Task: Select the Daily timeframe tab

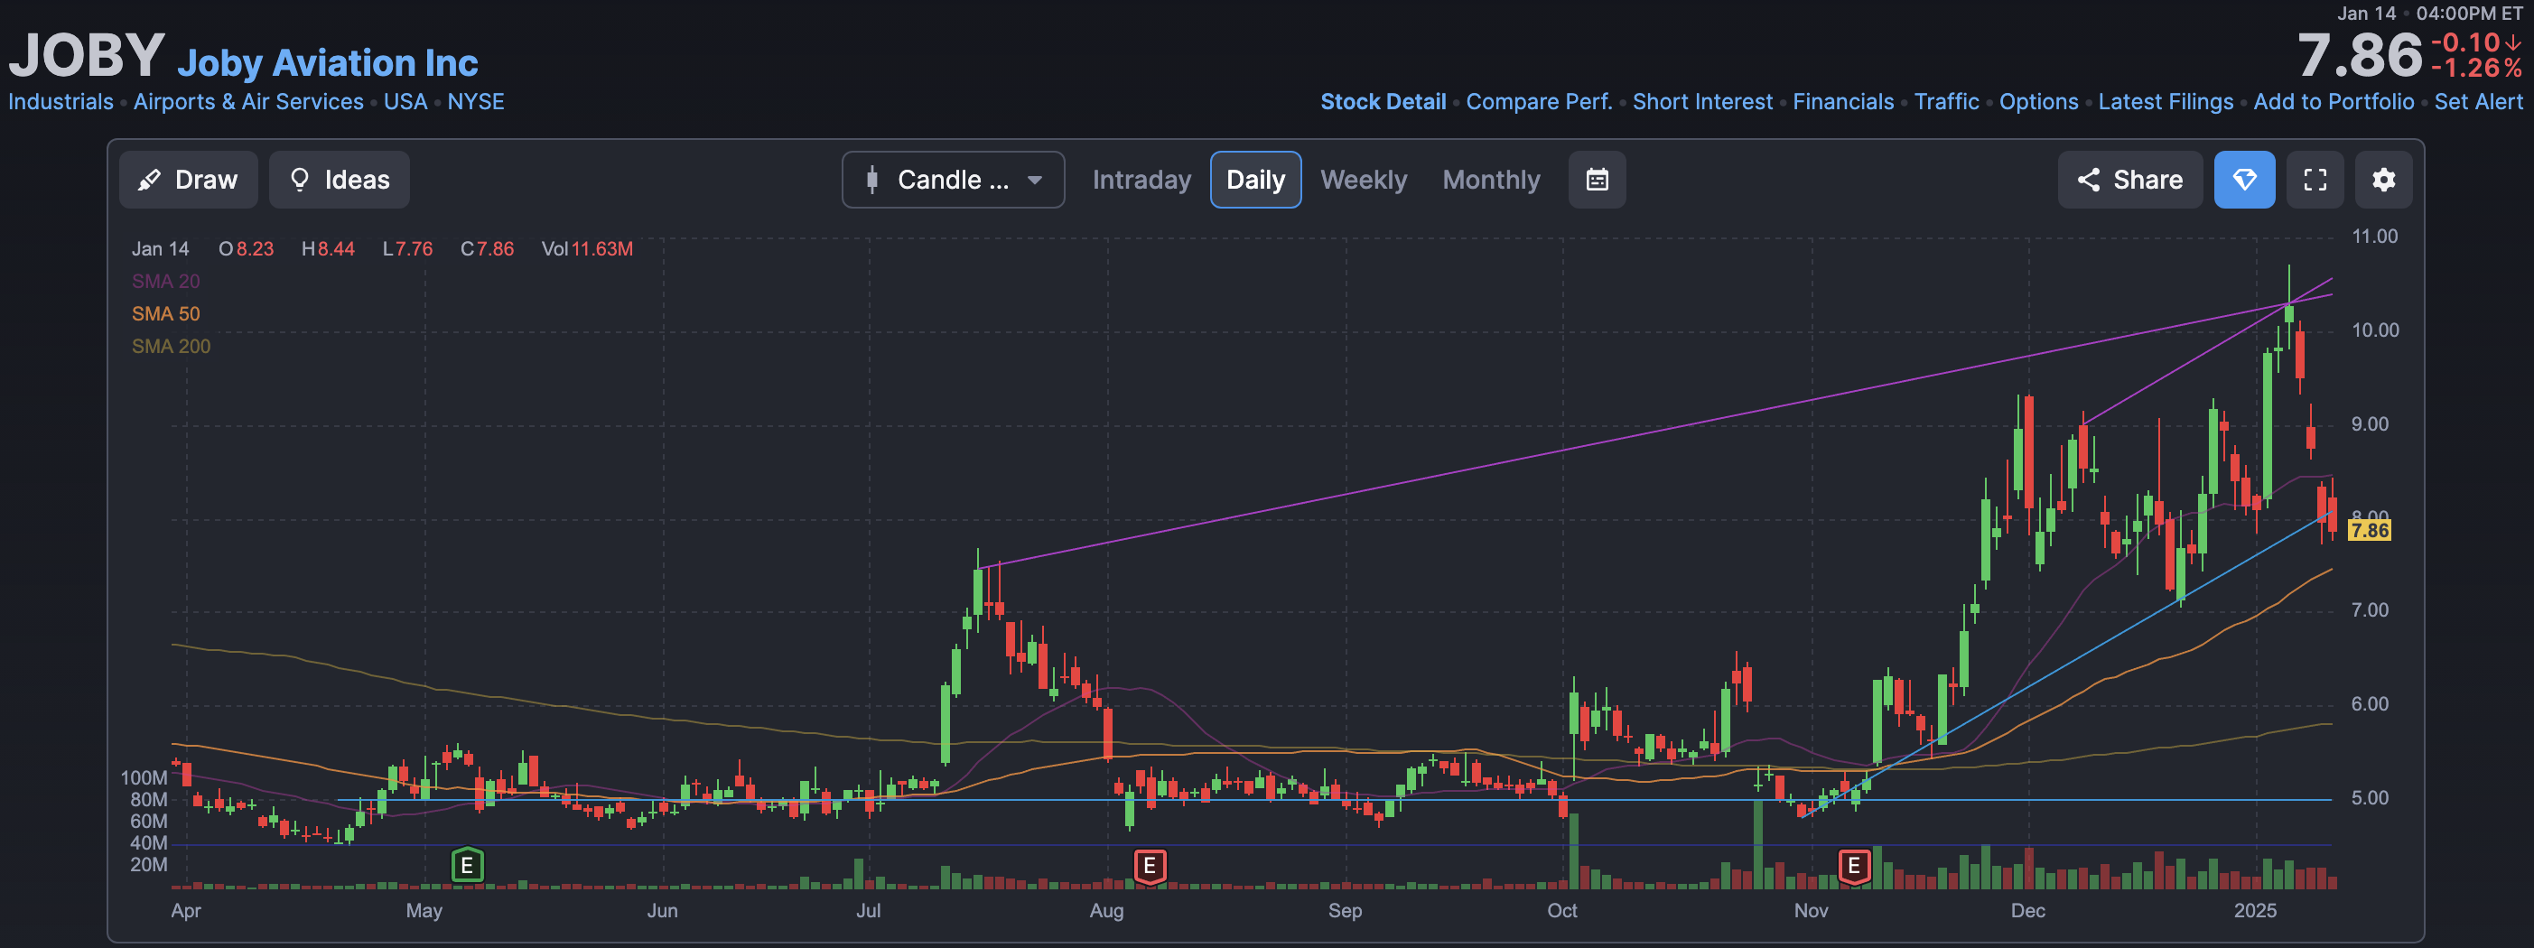Action: pyautogui.click(x=1255, y=180)
